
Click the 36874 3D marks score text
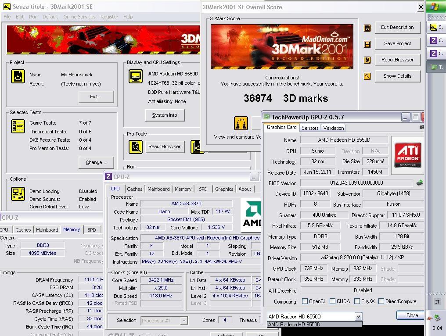286,98
